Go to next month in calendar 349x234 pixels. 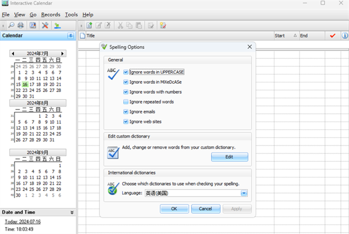[x=63, y=54]
